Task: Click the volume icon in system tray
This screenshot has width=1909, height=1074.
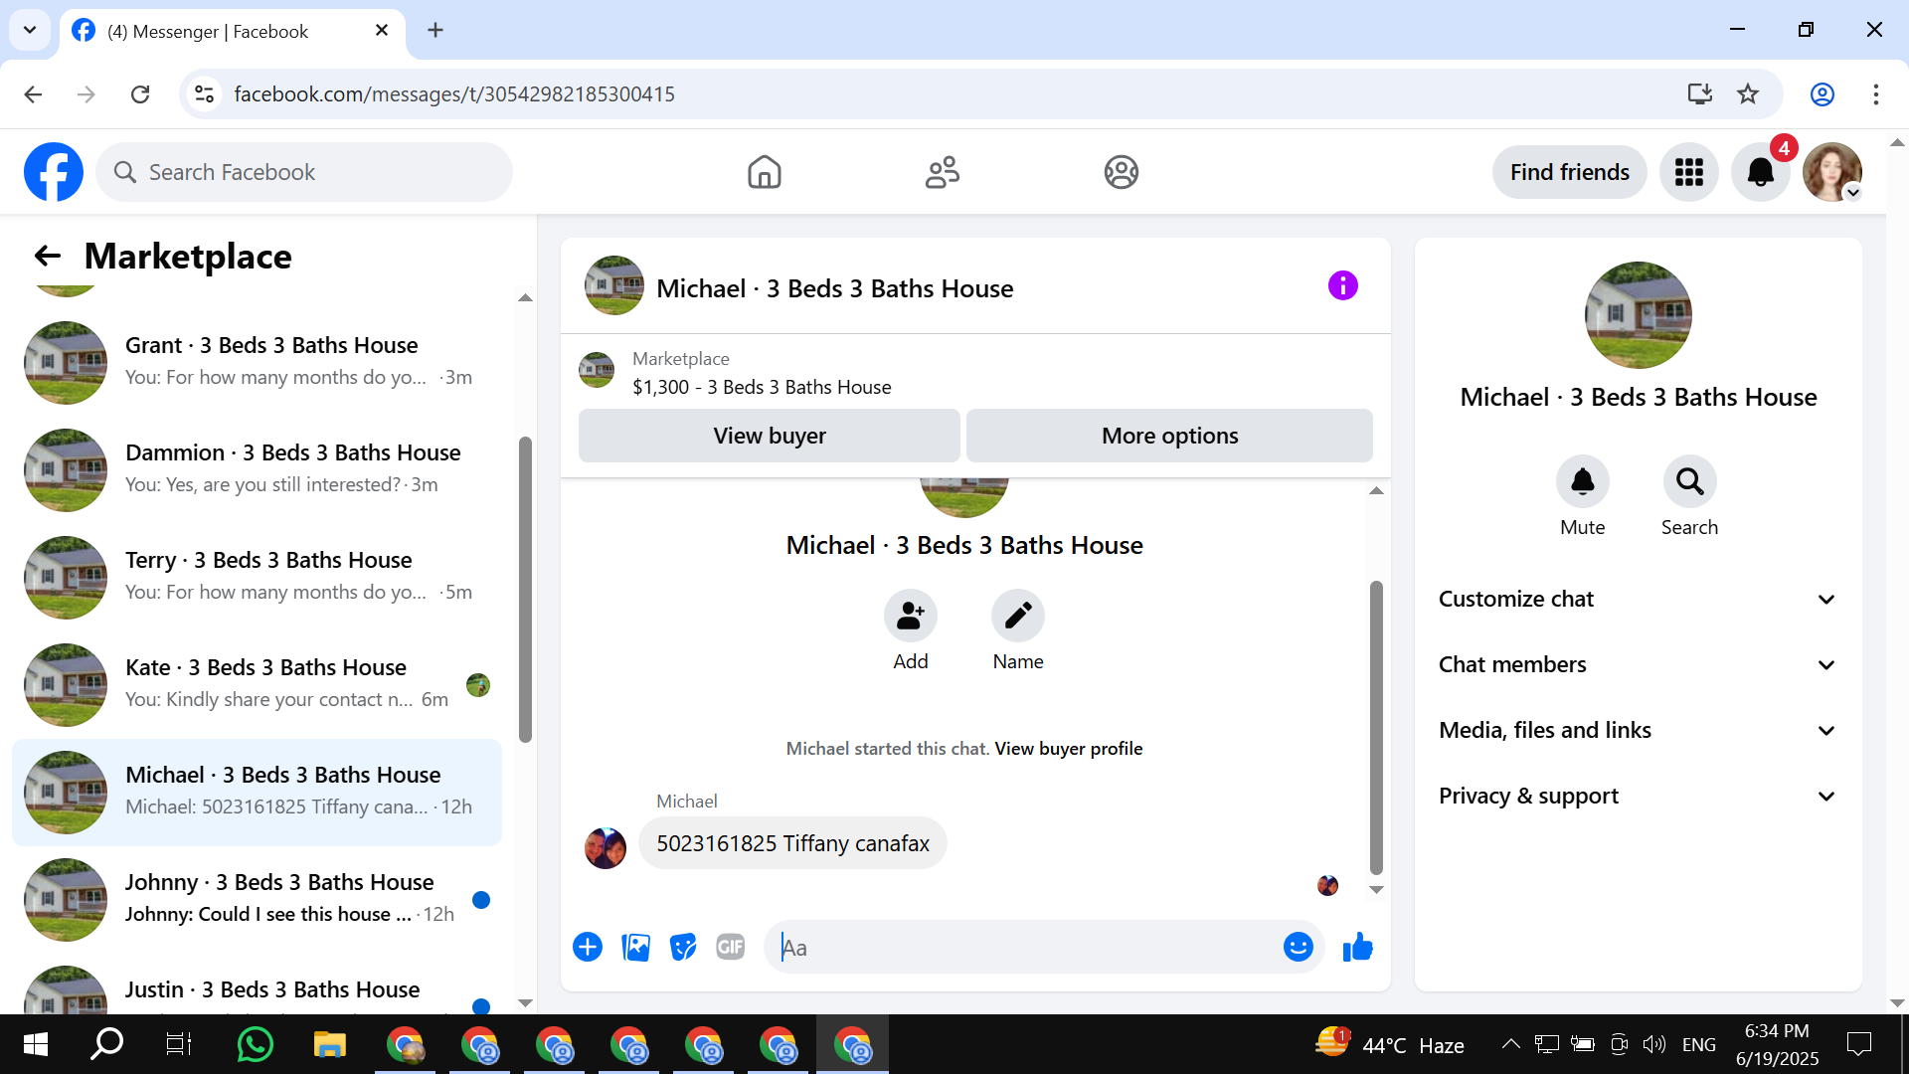Action: pos(1654,1044)
